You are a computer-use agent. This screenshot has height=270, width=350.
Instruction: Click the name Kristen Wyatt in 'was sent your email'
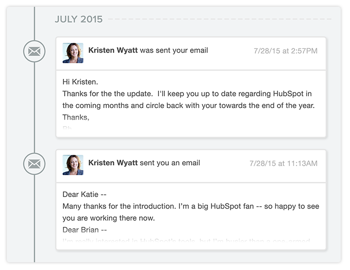113,50
